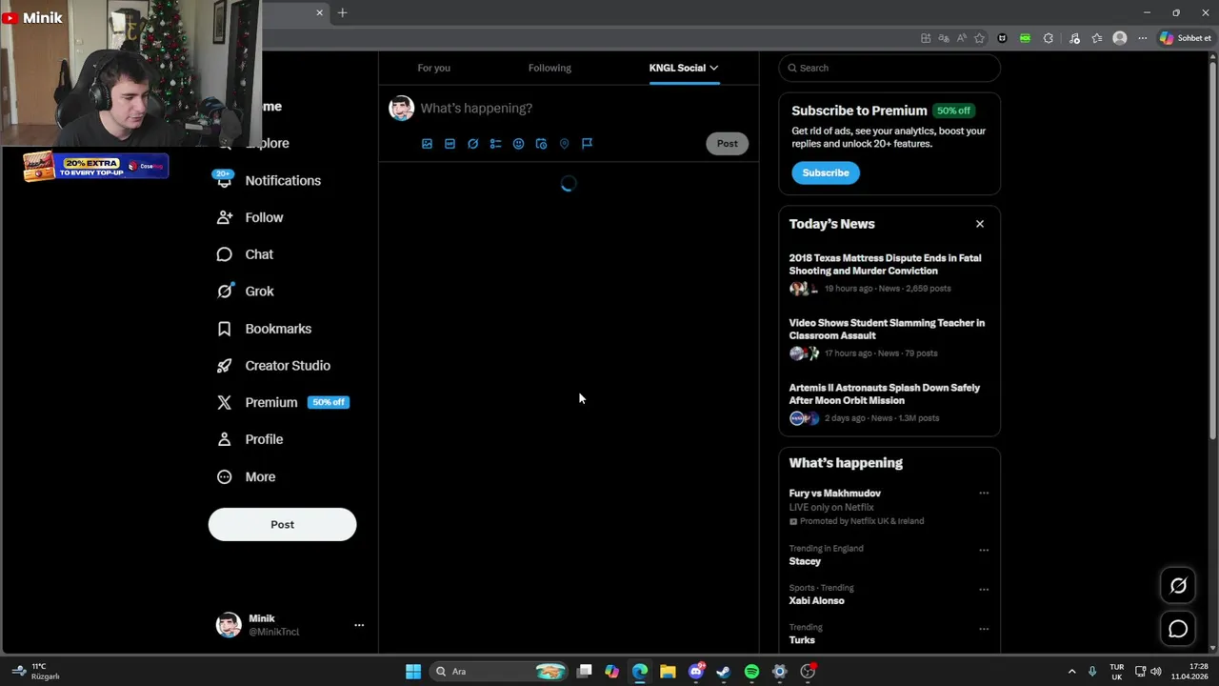Click translate page icon

click(944, 38)
